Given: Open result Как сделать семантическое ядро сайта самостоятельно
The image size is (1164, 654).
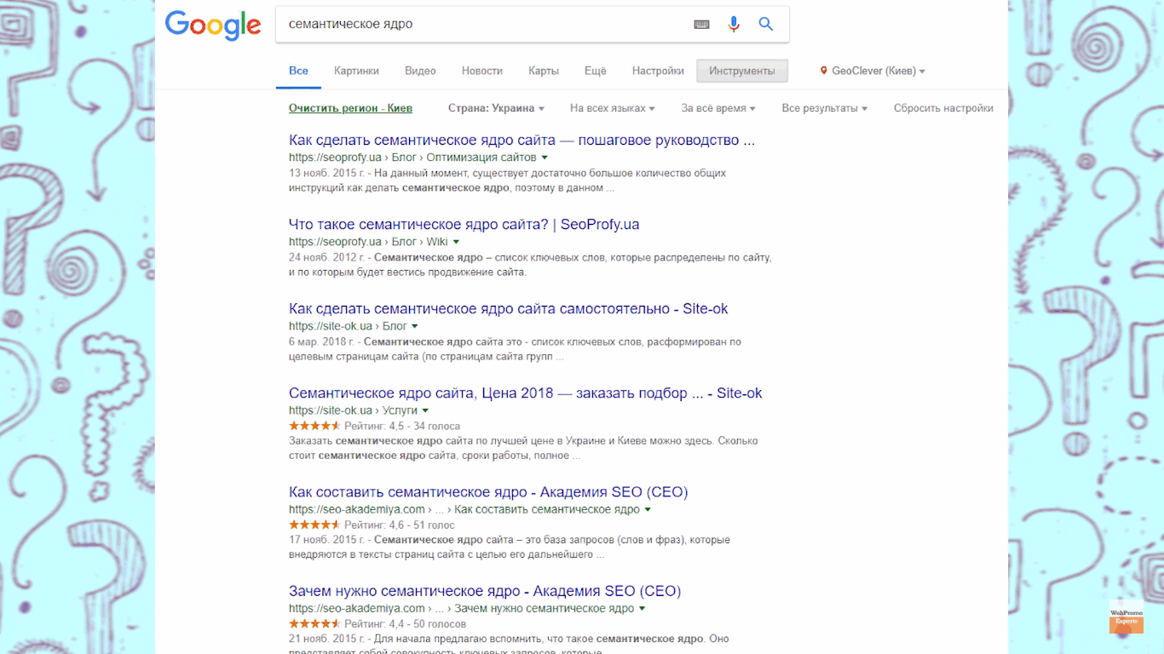Looking at the screenshot, I should pos(509,309).
